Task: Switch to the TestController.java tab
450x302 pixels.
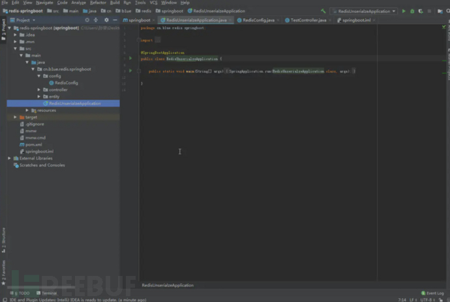Action: (307, 20)
